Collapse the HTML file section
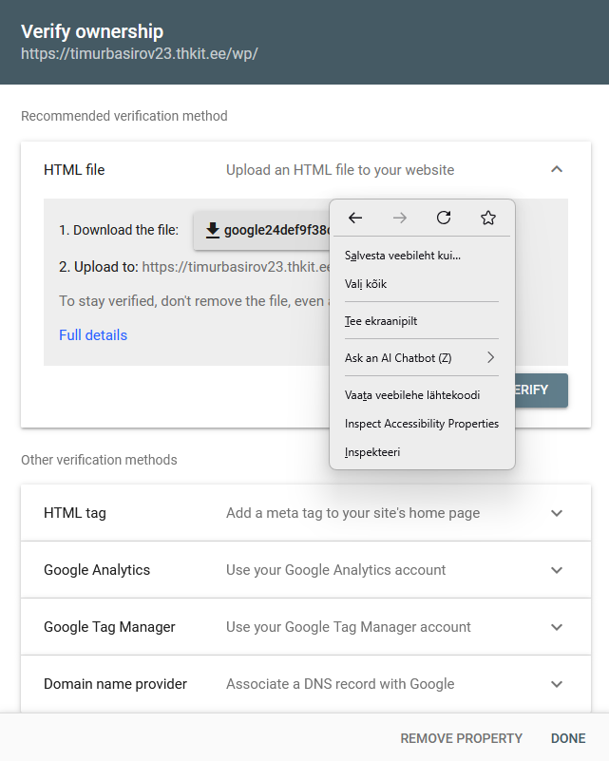Image resolution: width=609 pixels, height=761 pixels. [557, 170]
